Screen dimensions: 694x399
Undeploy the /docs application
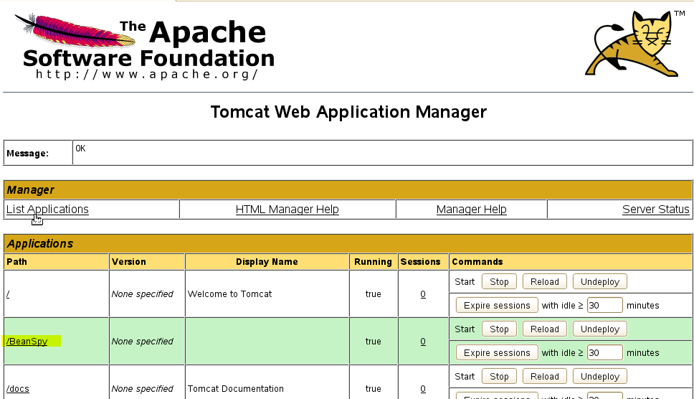pyautogui.click(x=600, y=377)
